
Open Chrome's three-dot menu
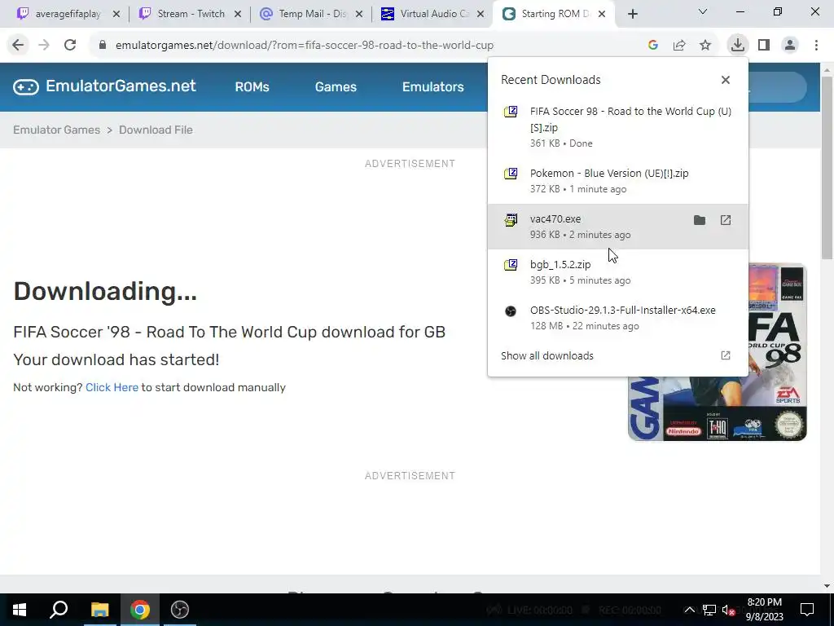(x=816, y=46)
